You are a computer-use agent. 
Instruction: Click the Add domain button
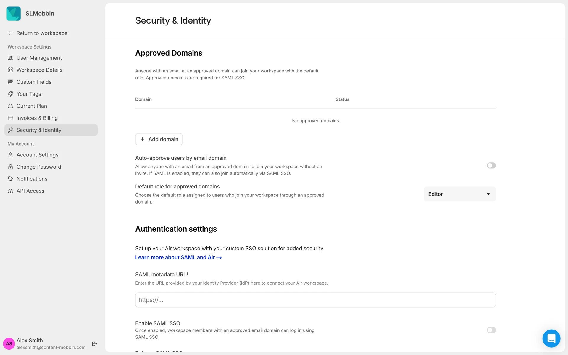pos(159,139)
